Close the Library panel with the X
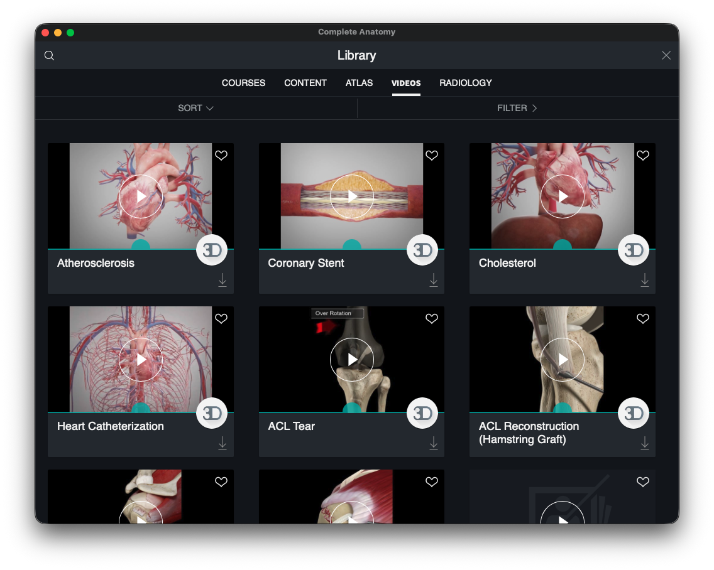Screen dimensions: 714x570 [x=666, y=55]
